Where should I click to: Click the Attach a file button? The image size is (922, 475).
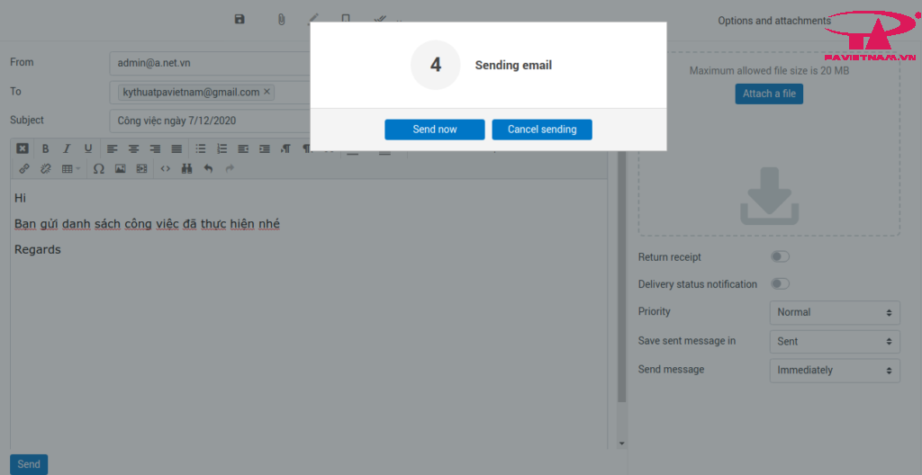769,94
